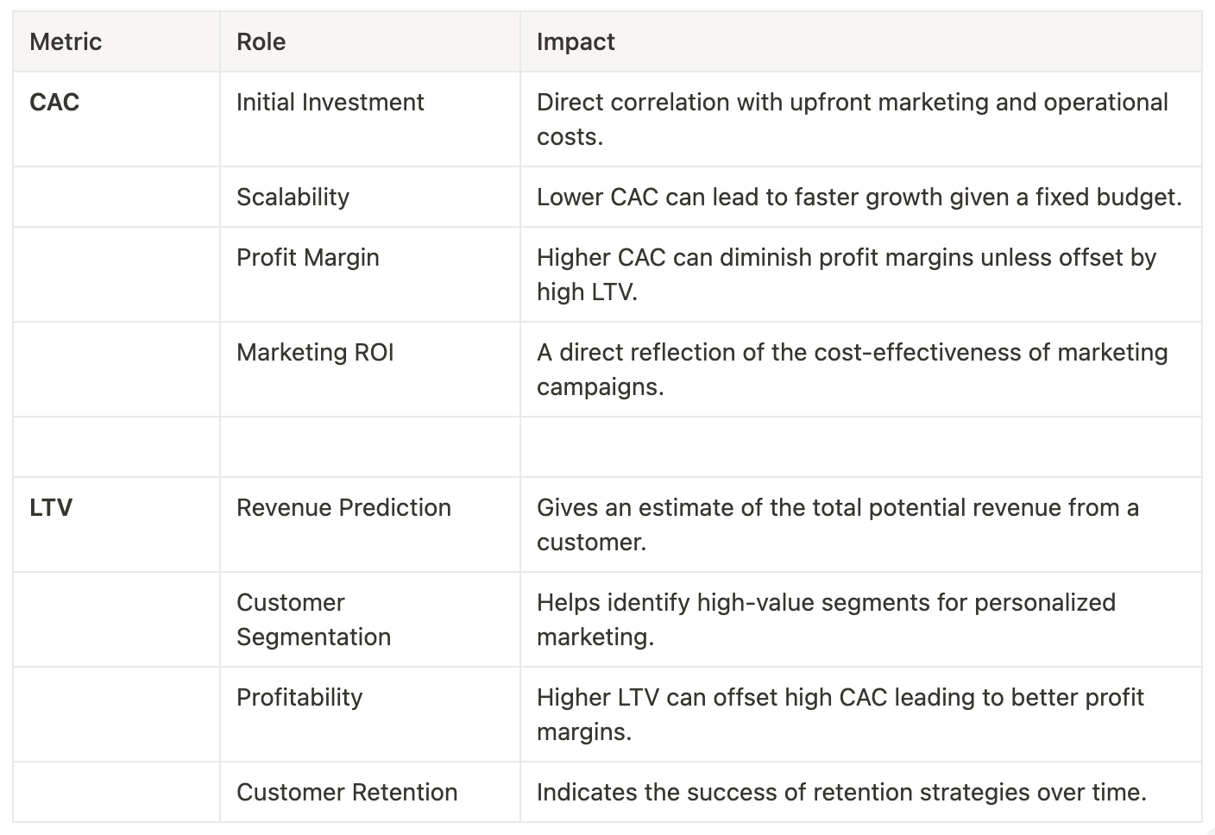Select the Scalability role cell

pos(293,197)
